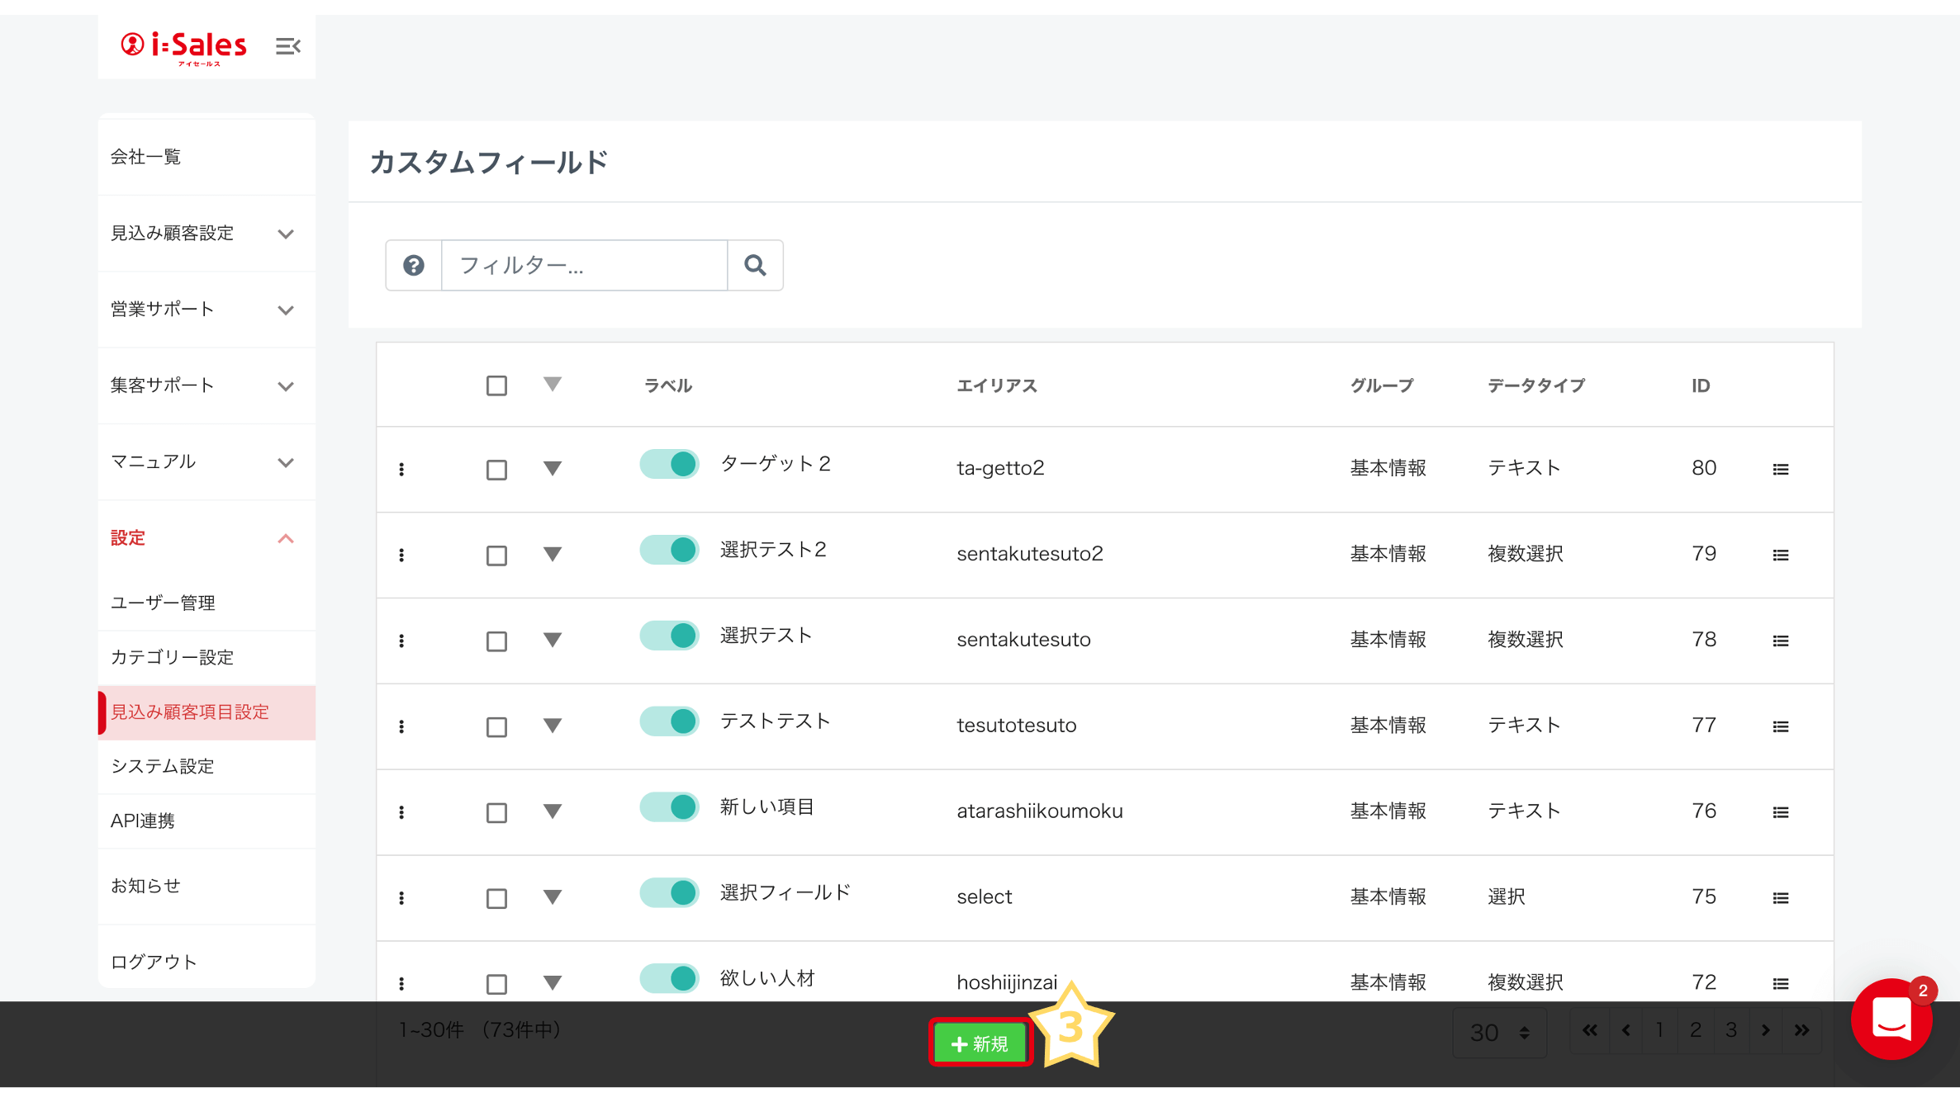Click the green 新規 button
This screenshot has width=1960, height=1102.
(980, 1044)
